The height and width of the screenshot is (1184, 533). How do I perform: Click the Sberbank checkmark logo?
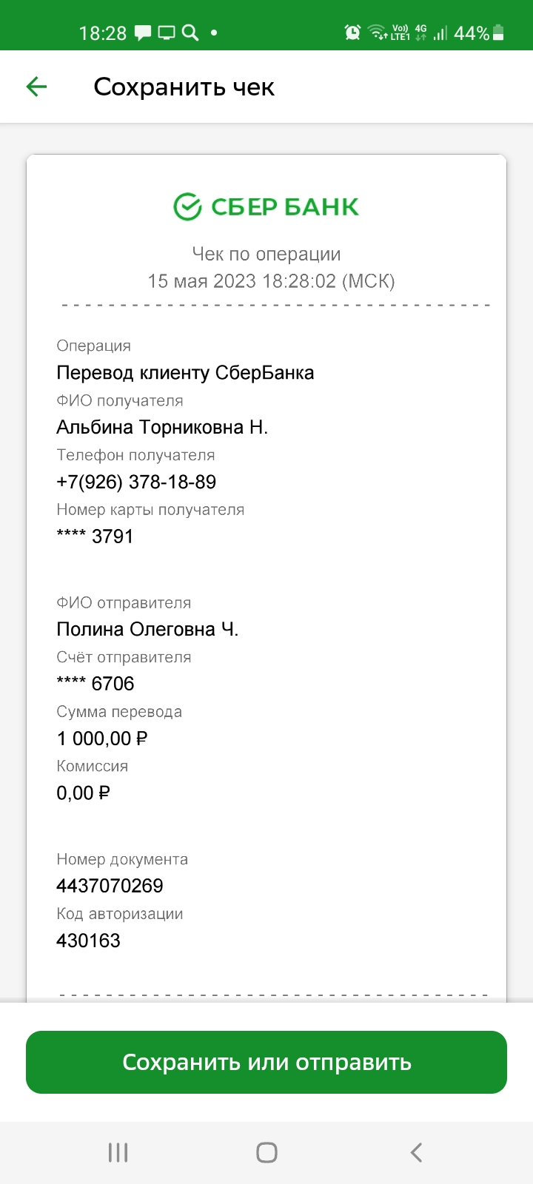187,207
